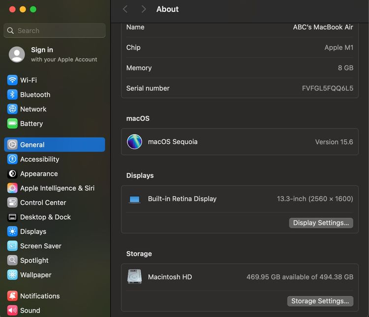
Task: Click the Displays sun icon in sidebar
Action: [x=12, y=231]
